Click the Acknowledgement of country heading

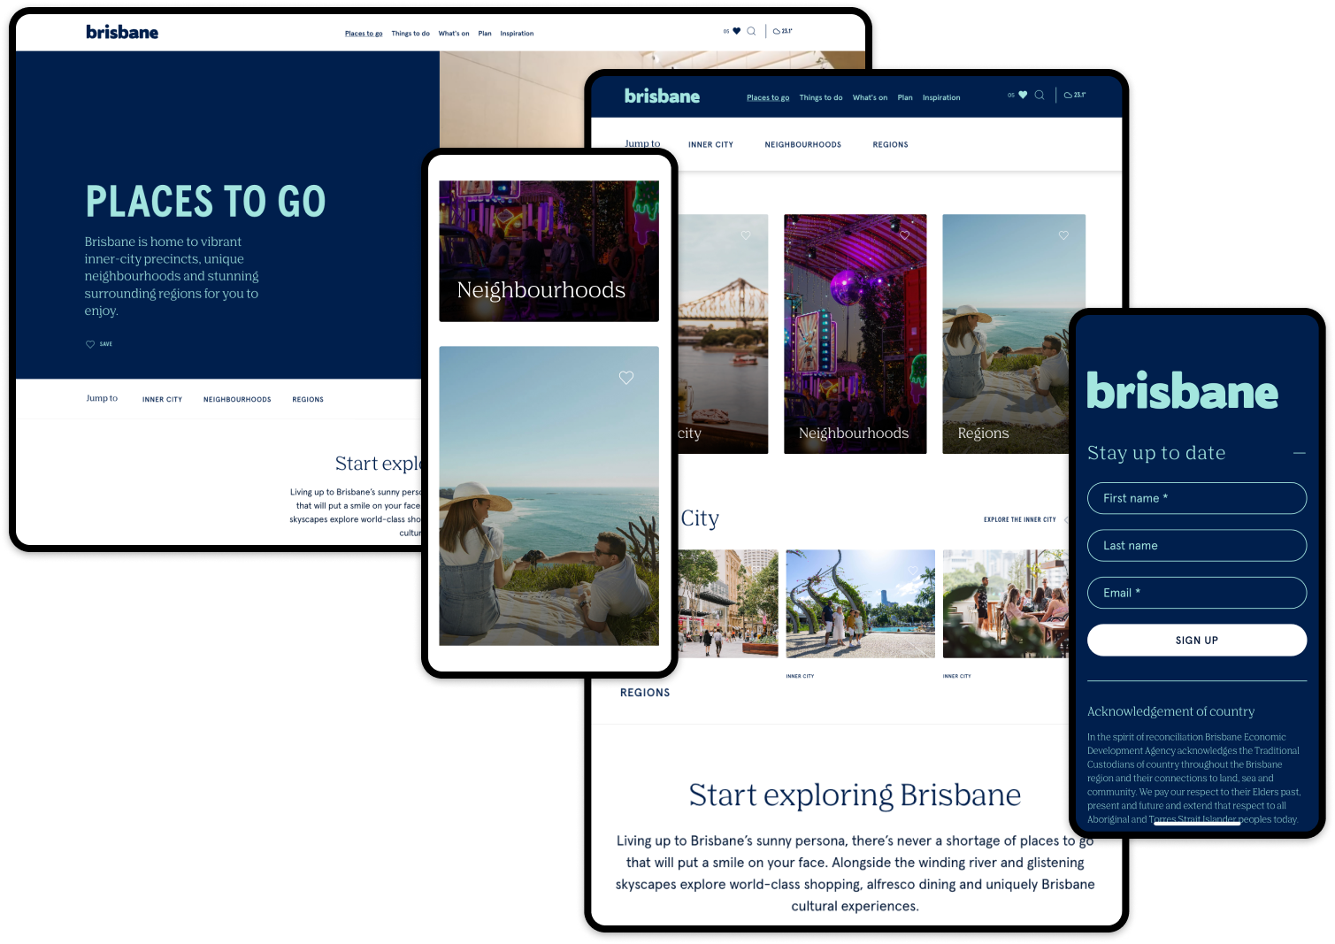(1170, 711)
